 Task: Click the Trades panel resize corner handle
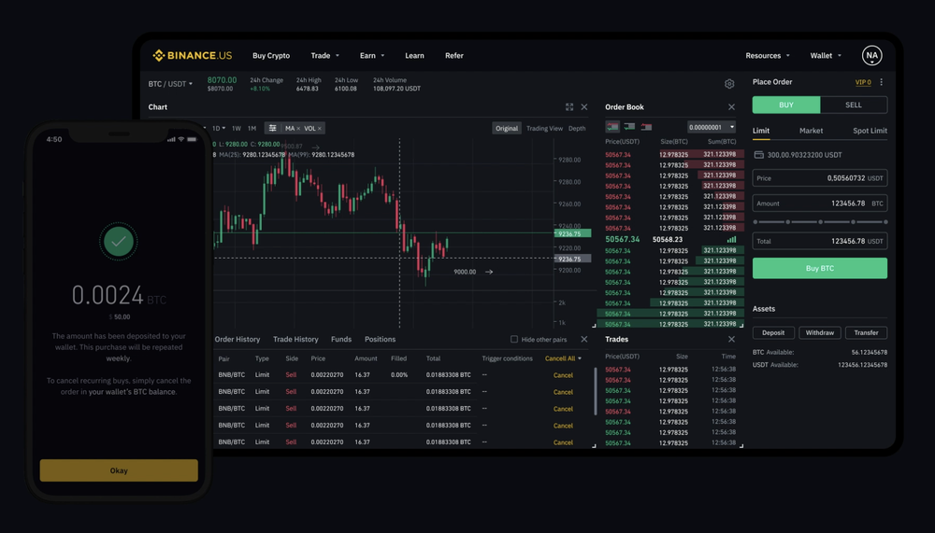[x=741, y=445]
